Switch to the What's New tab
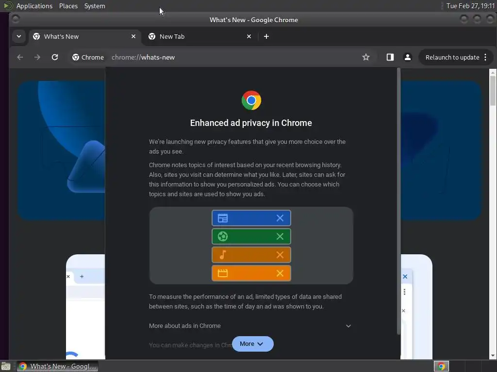 point(84,36)
